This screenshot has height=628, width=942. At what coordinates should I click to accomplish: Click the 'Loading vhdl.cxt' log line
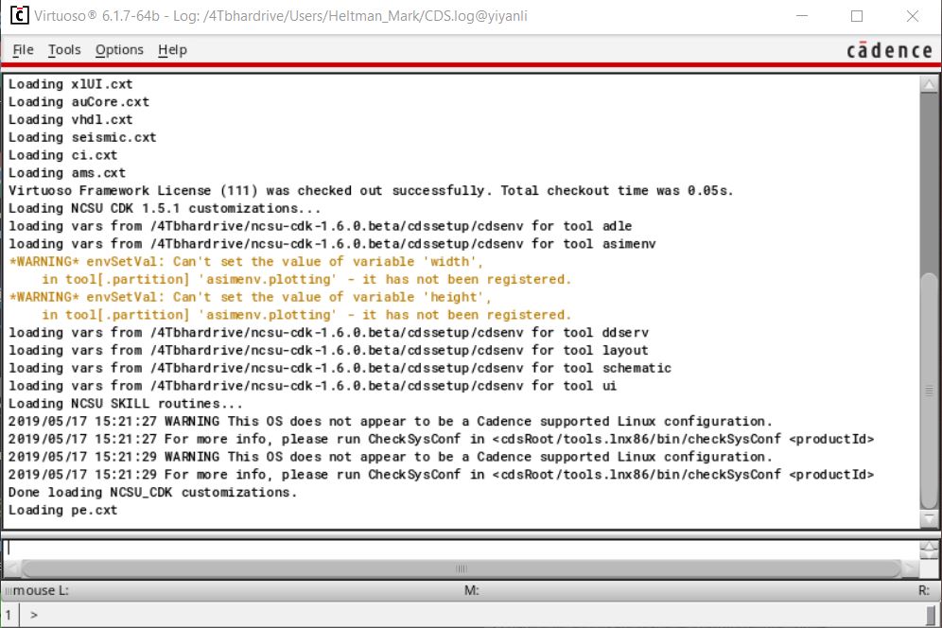pos(70,119)
